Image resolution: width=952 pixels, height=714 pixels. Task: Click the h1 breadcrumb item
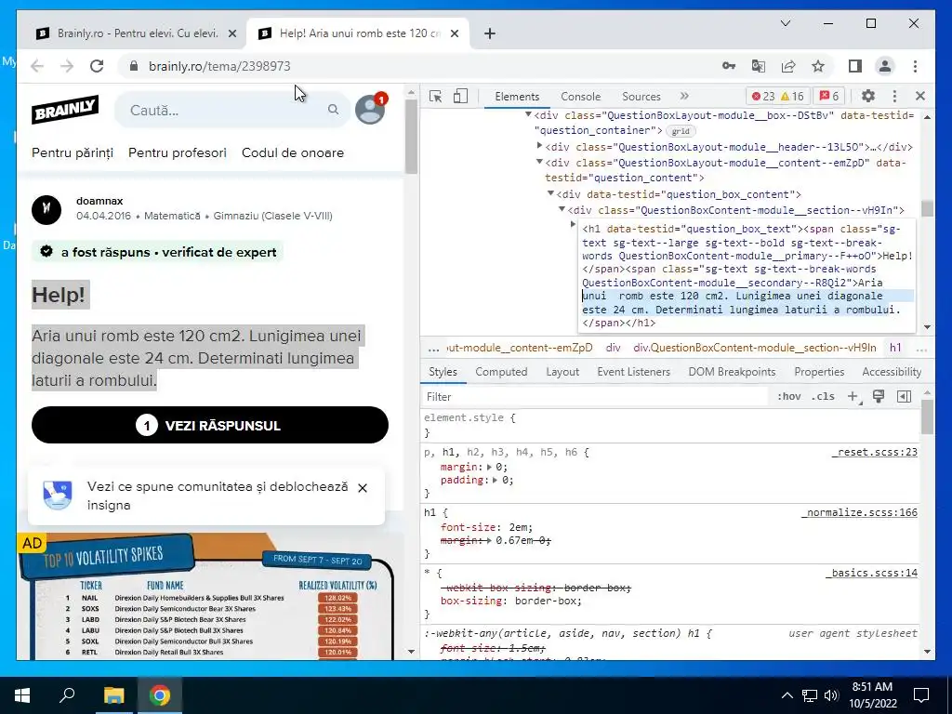(x=895, y=348)
